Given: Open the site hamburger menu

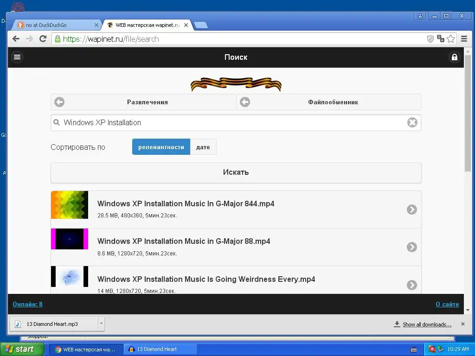Looking at the screenshot, I should 17,57.
